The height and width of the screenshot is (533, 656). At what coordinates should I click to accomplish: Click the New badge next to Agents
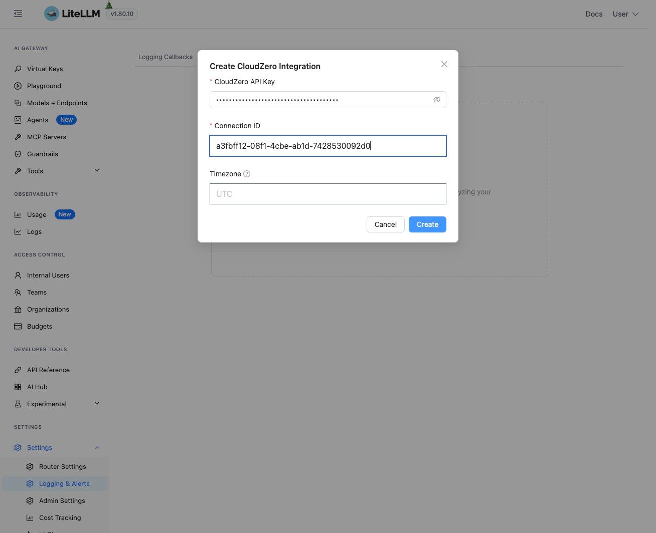pos(67,120)
